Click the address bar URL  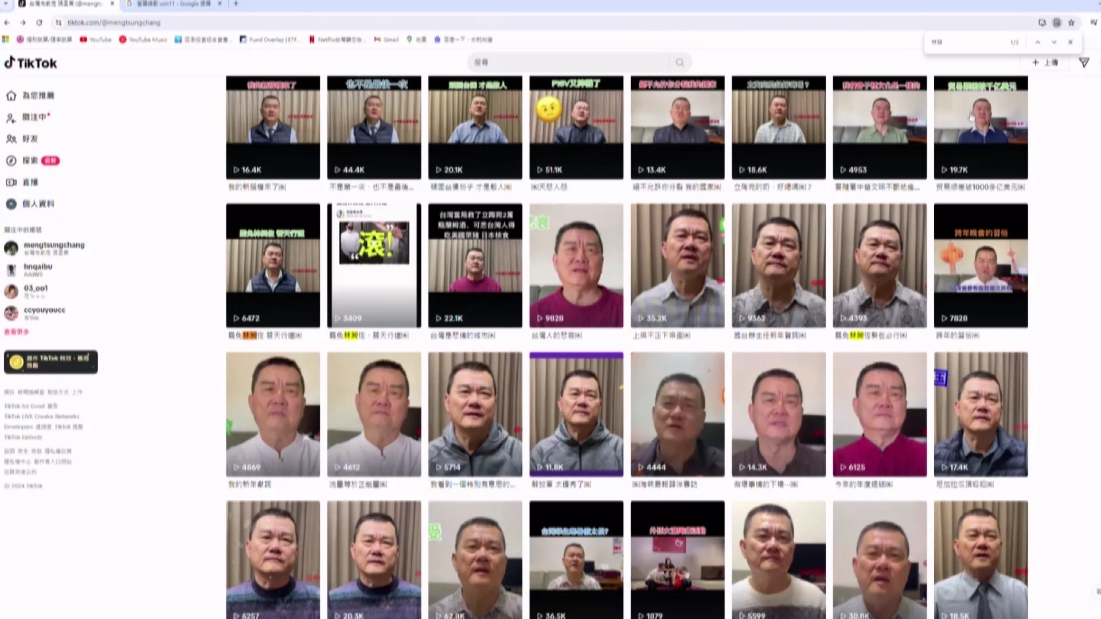click(x=114, y=22)
